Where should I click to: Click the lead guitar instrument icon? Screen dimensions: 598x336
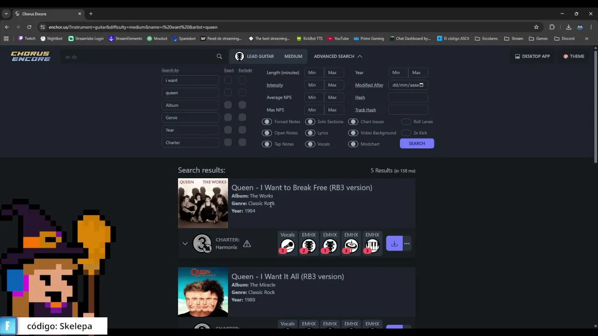pos(308,246)
